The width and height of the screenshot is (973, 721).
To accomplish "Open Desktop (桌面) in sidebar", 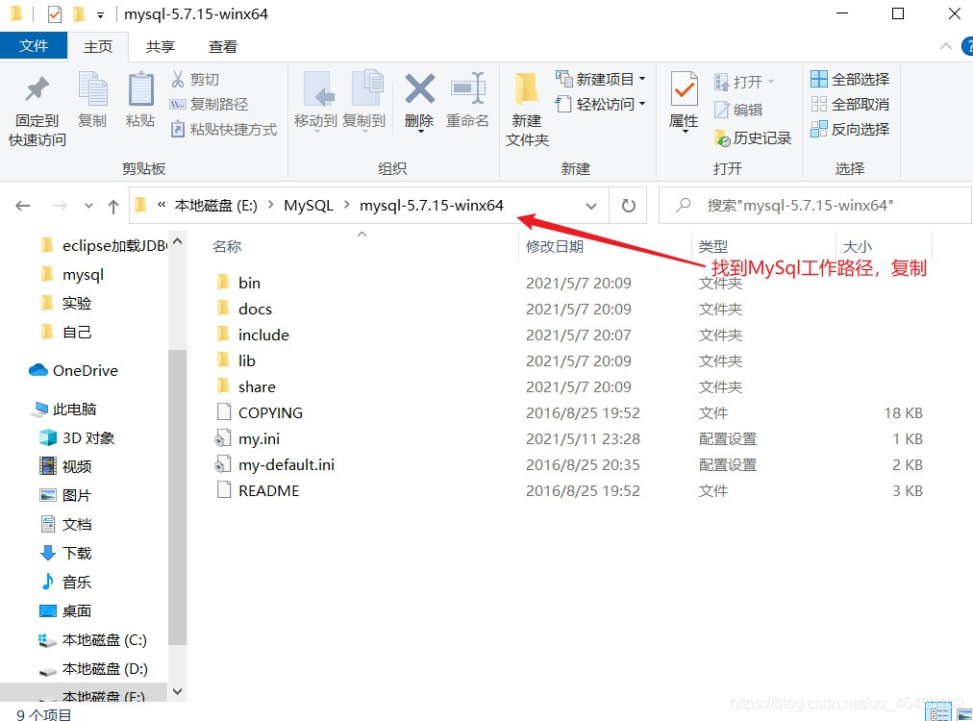I will click(77, 610).
